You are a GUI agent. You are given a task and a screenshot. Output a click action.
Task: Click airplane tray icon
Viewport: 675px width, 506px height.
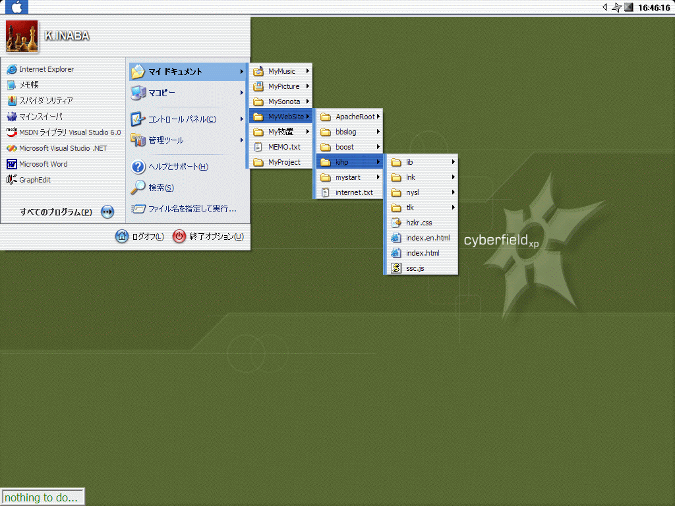[x=616, y=7]
